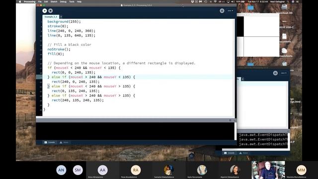
Task: Open the tab arrow menu next to Example_5_3
Action: (61, 17)
